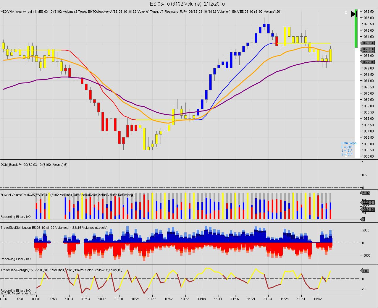The height and width of the screenshot is (308, 378).
Task: Click the 1068.00 price axis label
Action: [368, 119]
